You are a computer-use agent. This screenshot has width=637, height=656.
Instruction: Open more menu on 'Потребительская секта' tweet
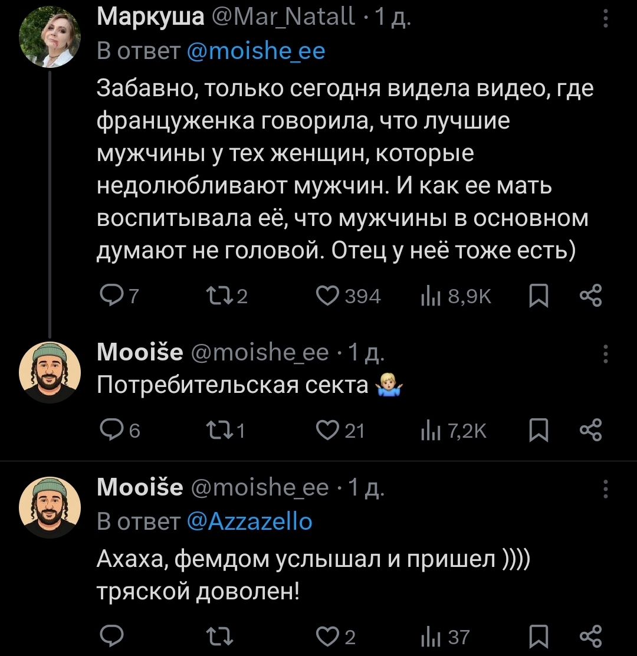coord(605,354)
